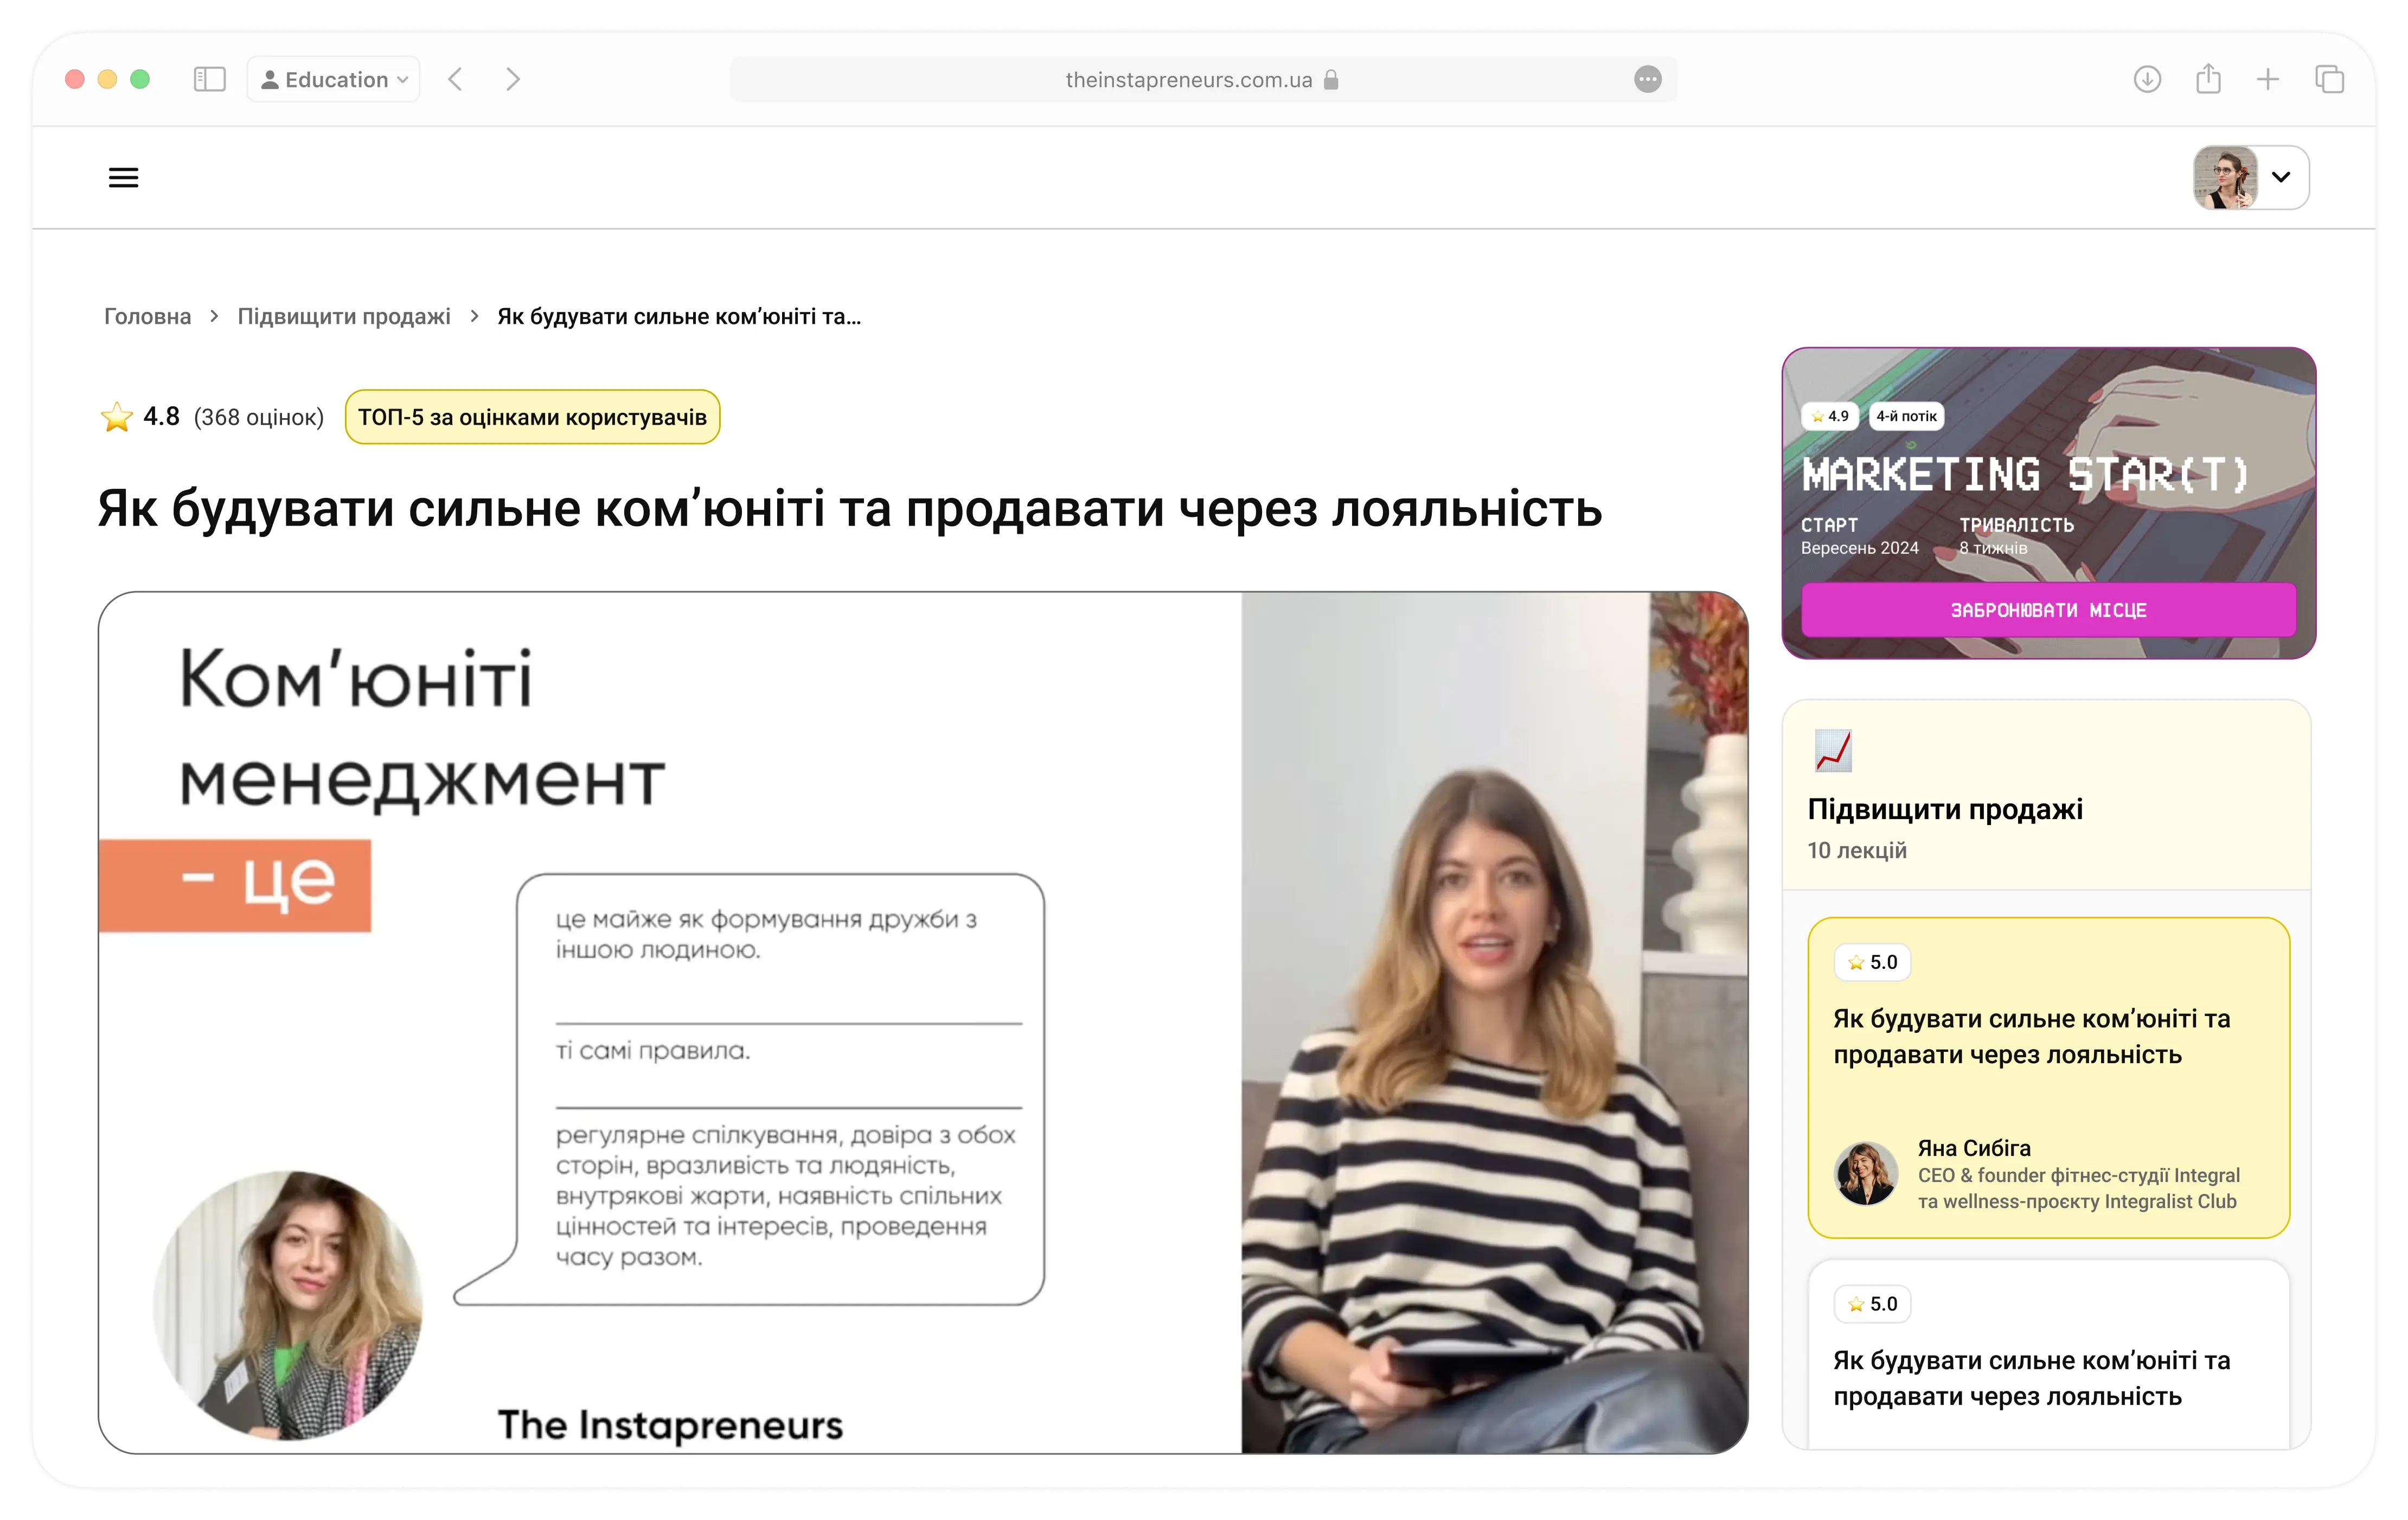This screenshot has width=2408, height=1520.
Task: Open Підвищити продажі breadcrumb link
Action: tap(343, 316)
